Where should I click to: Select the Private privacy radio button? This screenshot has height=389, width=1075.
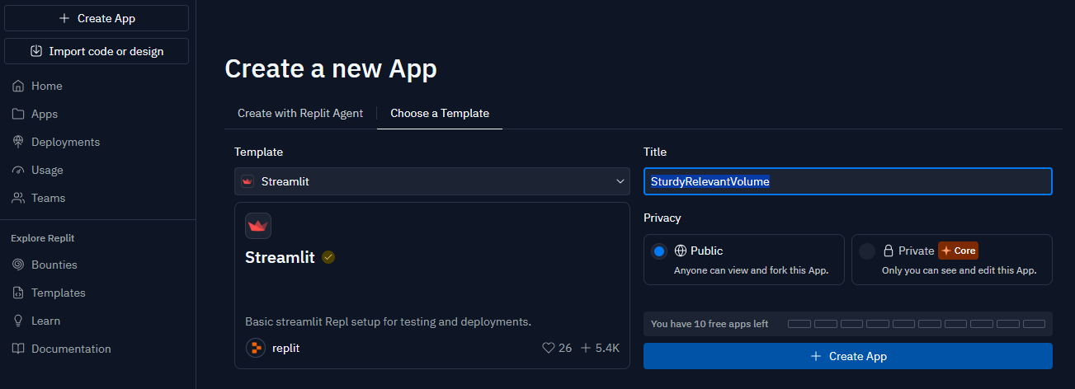[867, 251]
